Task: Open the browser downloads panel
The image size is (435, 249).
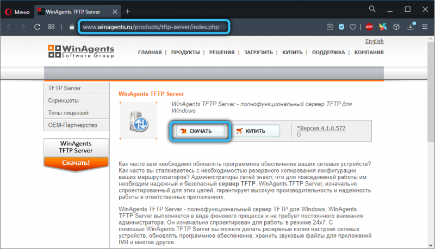Action: point(411,26)
